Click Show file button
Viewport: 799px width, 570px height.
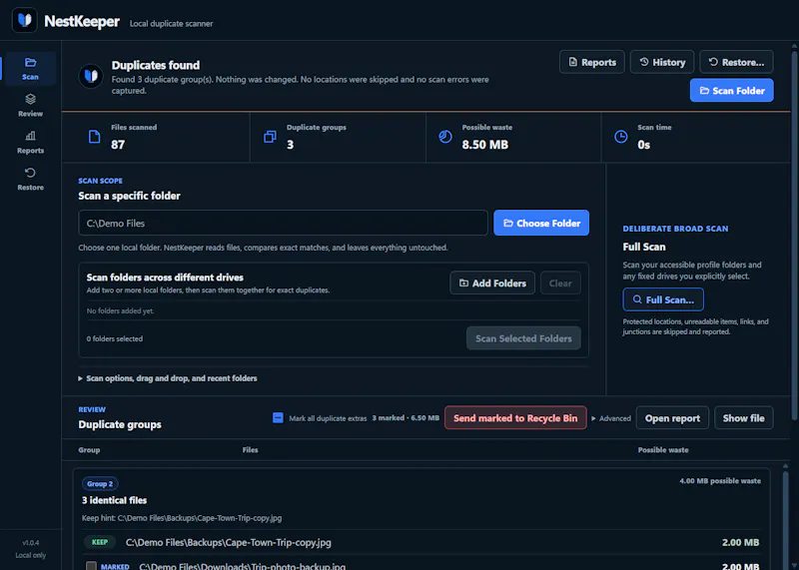click(x=743, y=417)
